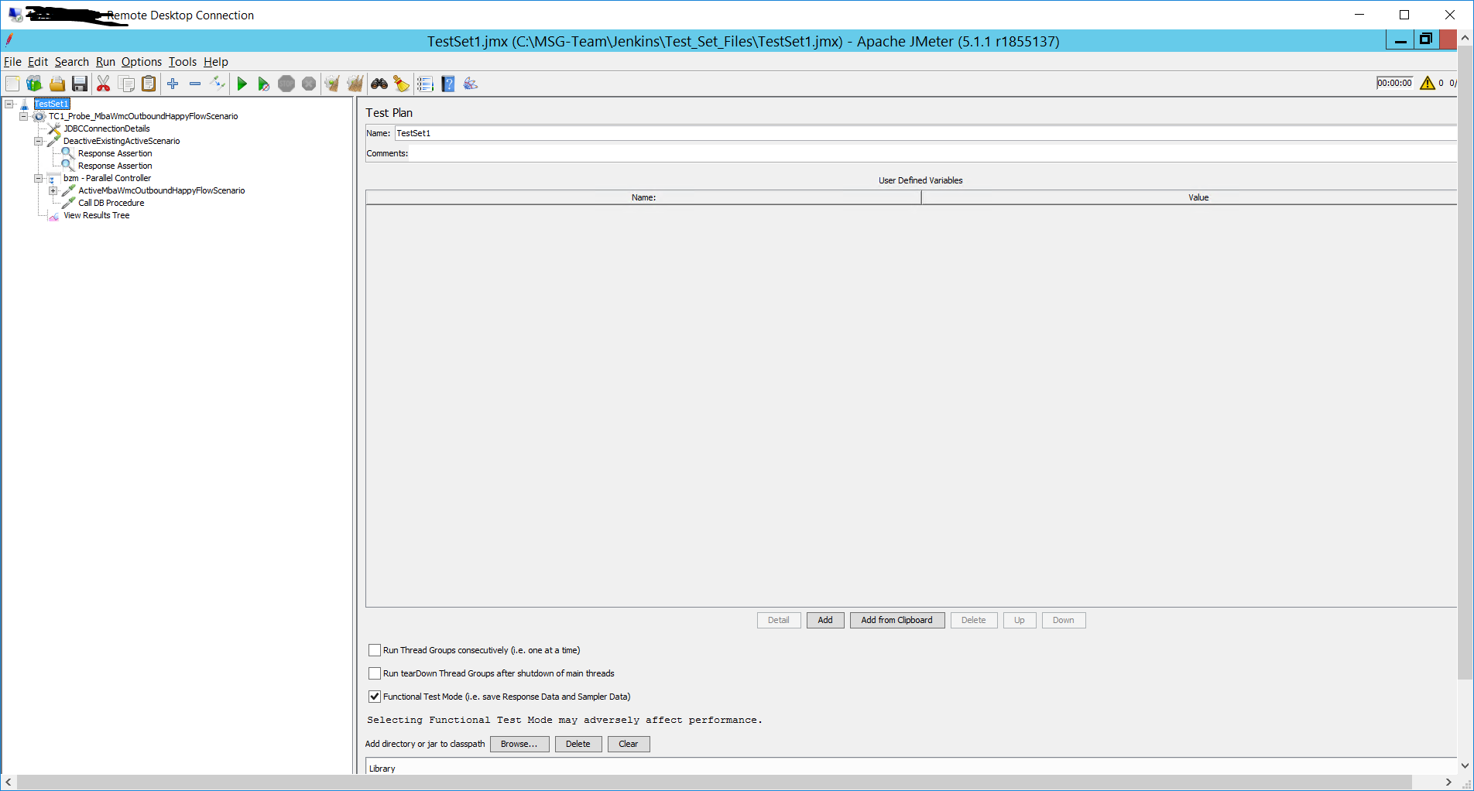Select the first Response Assertion item
Image resolution: width=1474 pixels, height=791 pixels.
point(115,153)
